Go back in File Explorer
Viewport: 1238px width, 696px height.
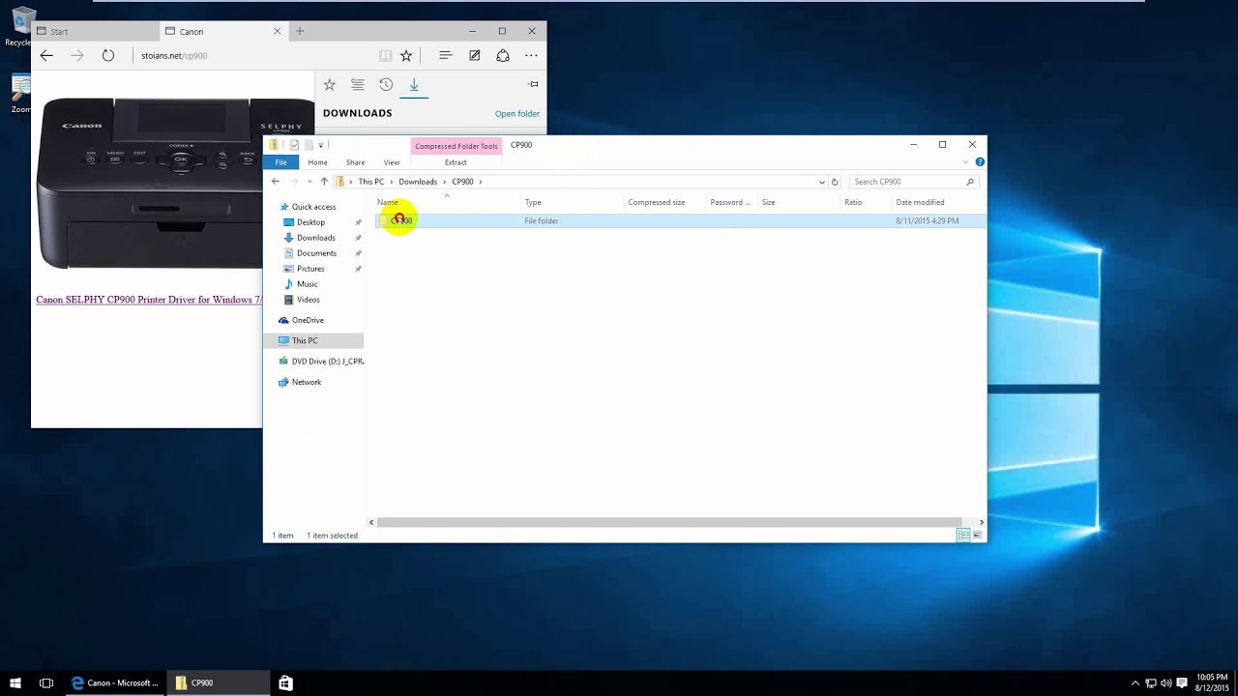click(276, 182)
